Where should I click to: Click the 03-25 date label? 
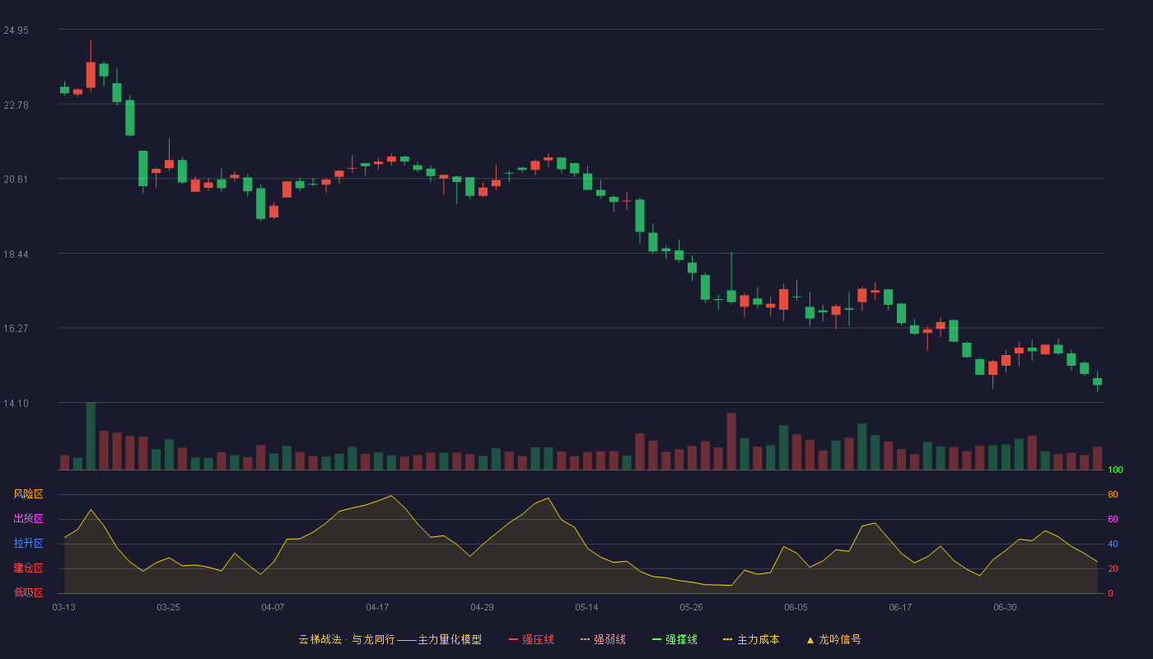(168, 607)
